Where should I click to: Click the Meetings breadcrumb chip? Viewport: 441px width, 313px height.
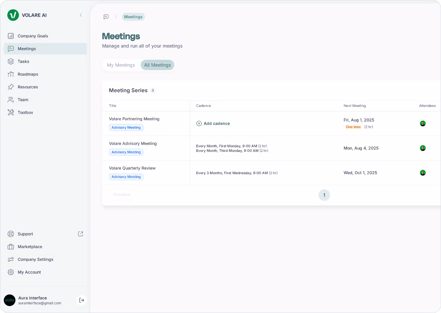coord(133,17)
